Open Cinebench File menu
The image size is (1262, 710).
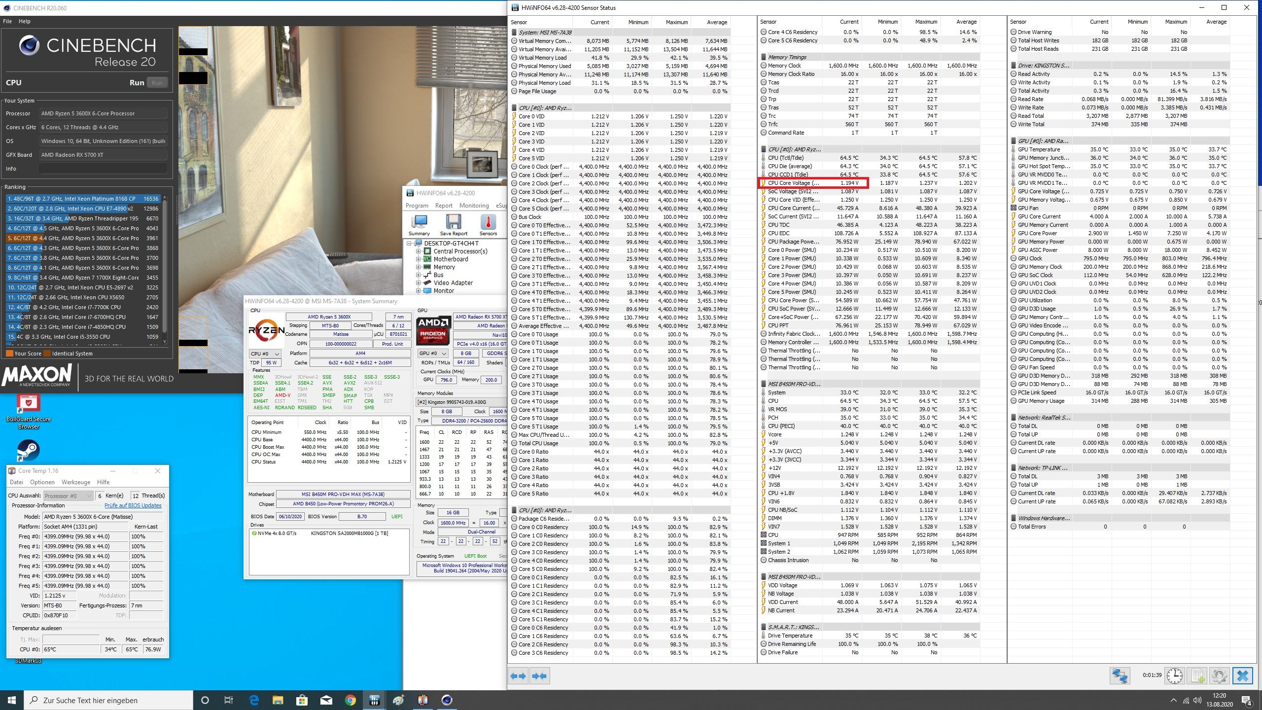pos(7,21)
